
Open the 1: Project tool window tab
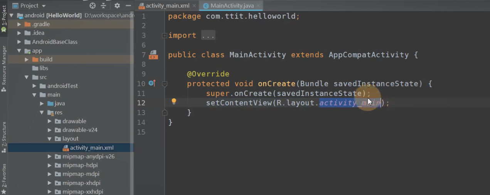(x=4, y=18)
